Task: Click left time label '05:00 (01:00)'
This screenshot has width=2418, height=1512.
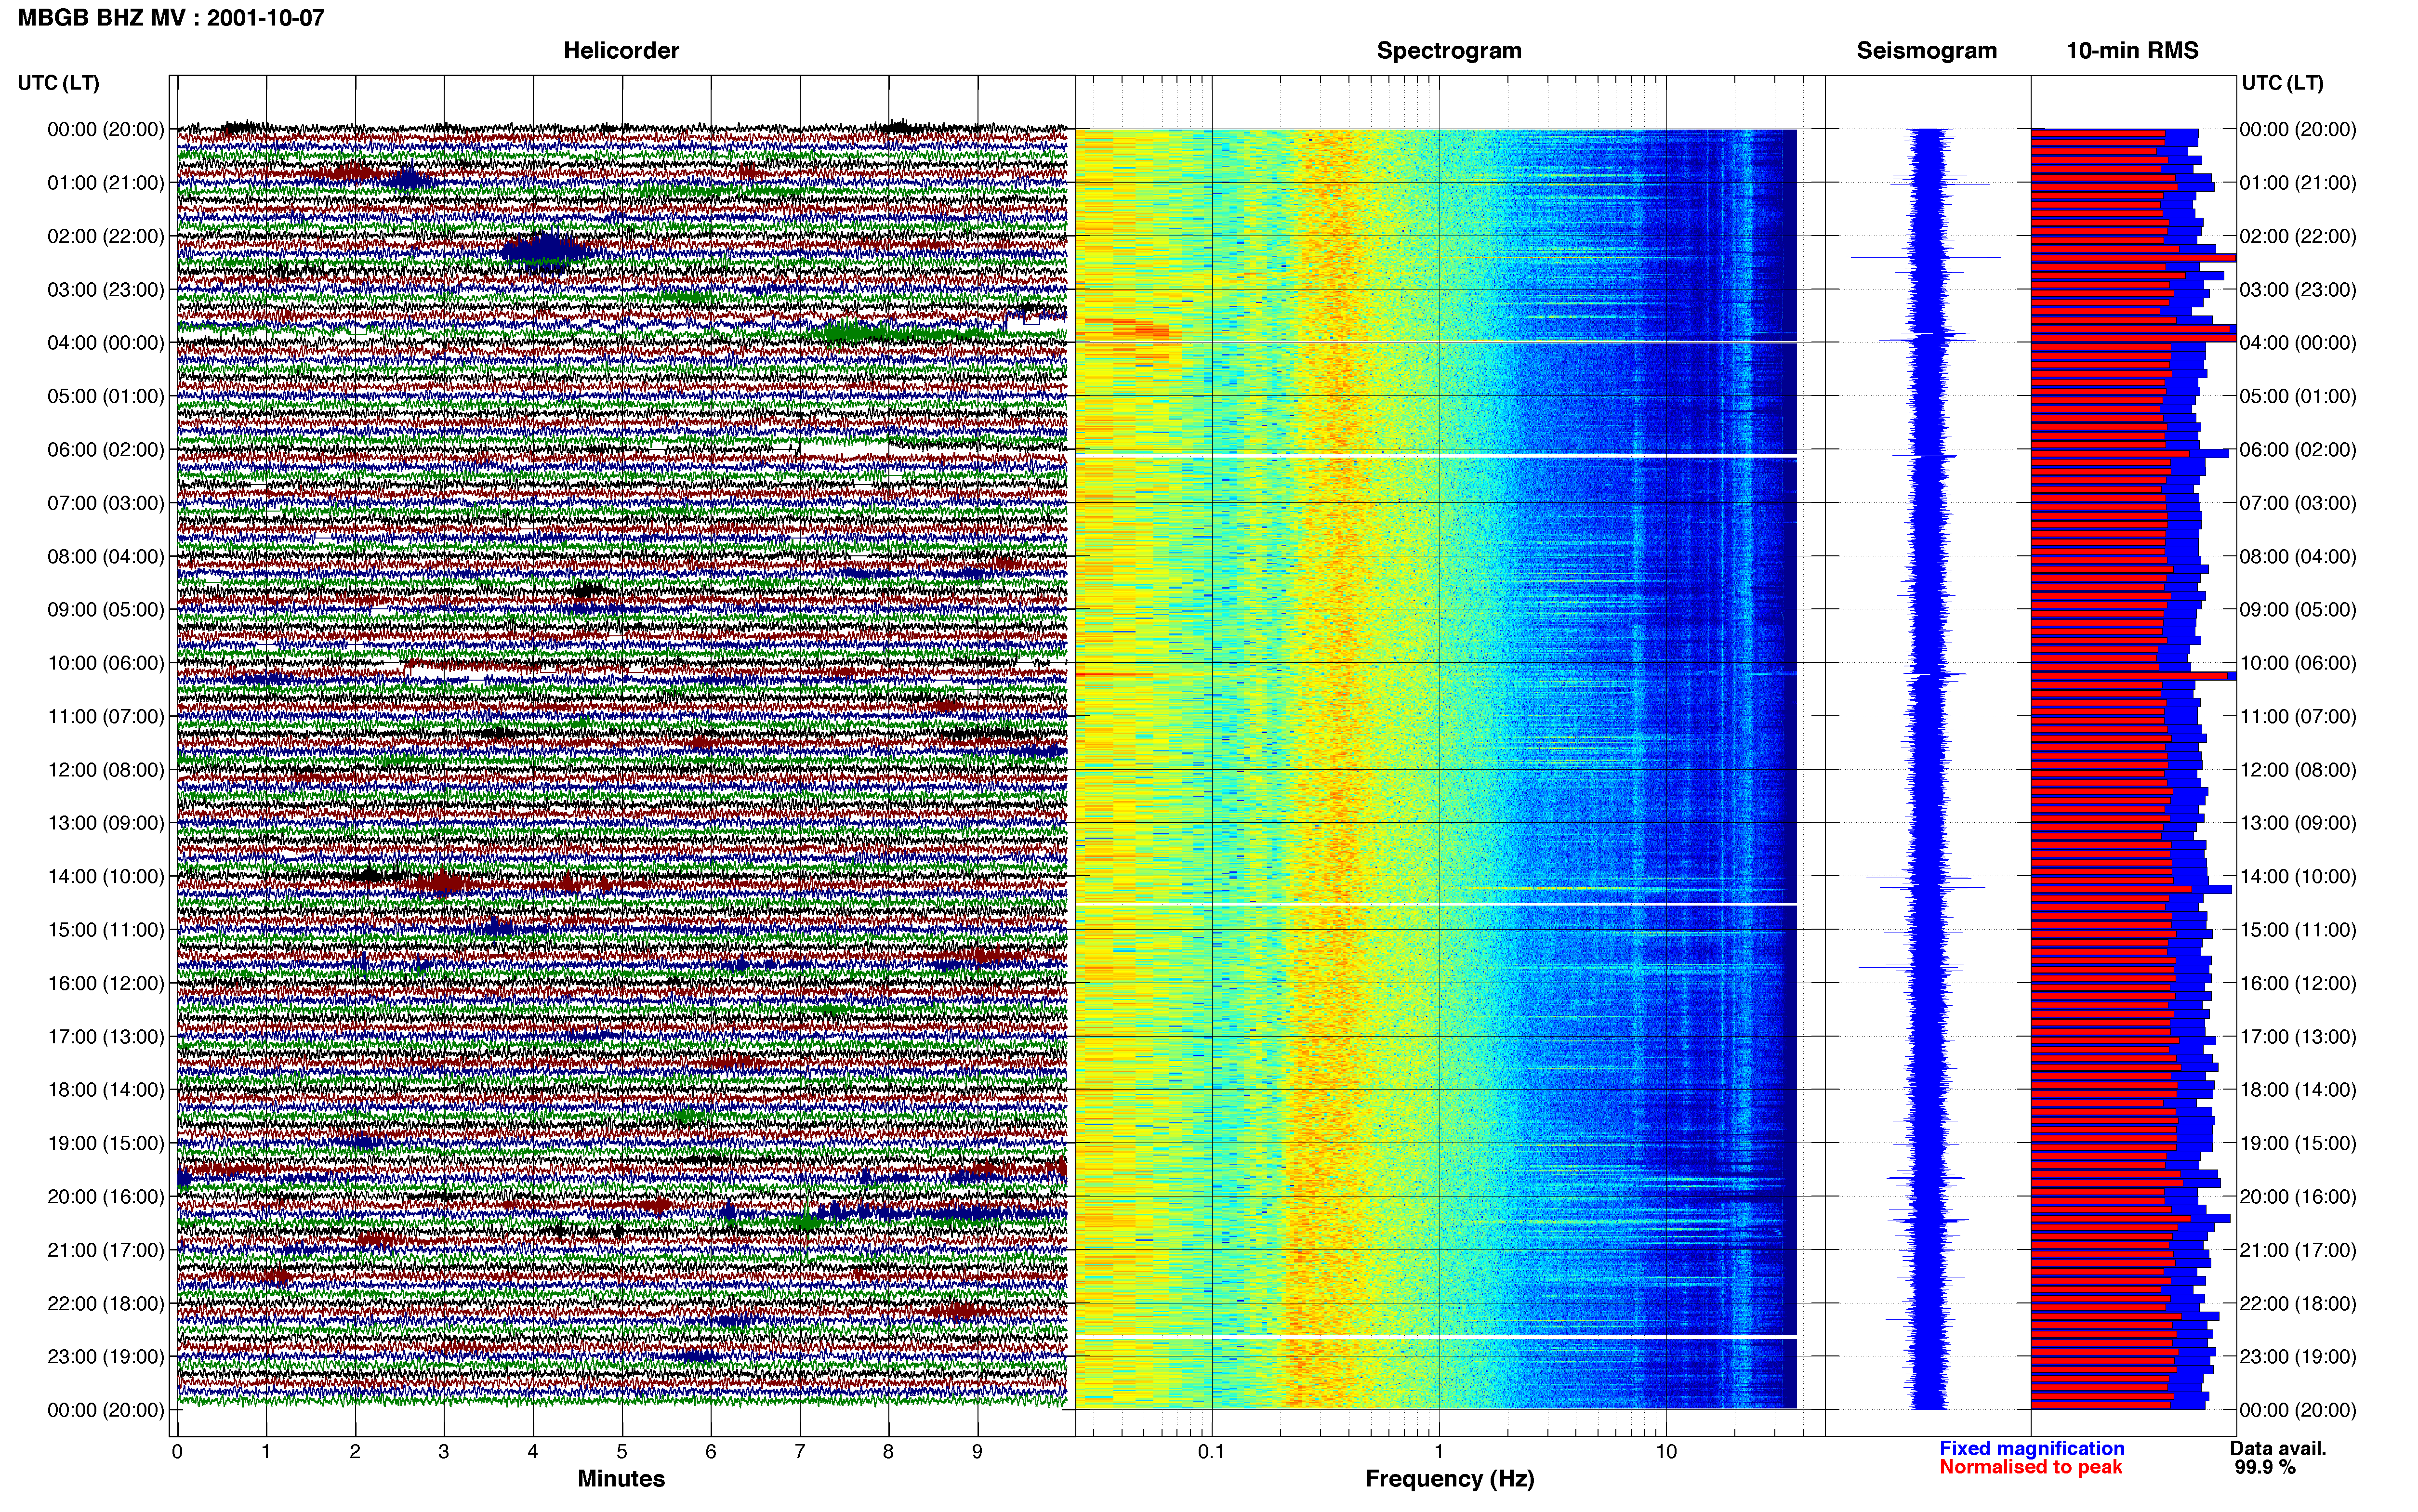Action: [x=106, y=396]
